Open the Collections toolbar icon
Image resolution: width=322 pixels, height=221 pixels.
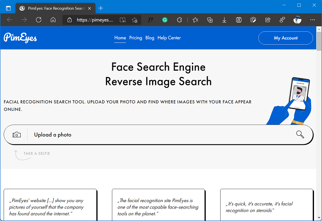pos(210,20)
